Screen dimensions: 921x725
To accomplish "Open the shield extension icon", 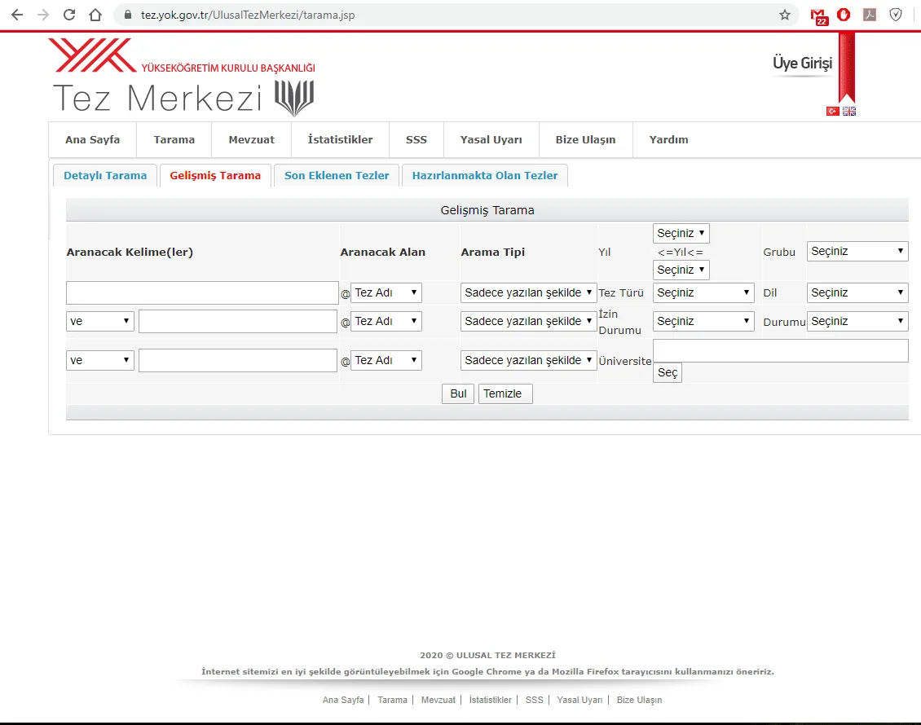I will (896, 15).
